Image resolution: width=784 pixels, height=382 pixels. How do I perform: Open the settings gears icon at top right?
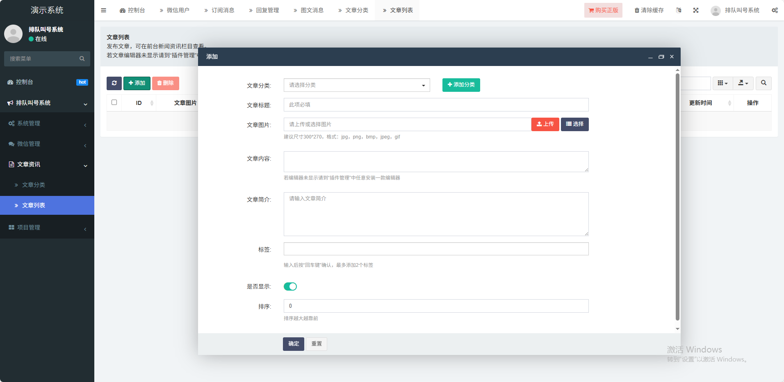[774, 10]
